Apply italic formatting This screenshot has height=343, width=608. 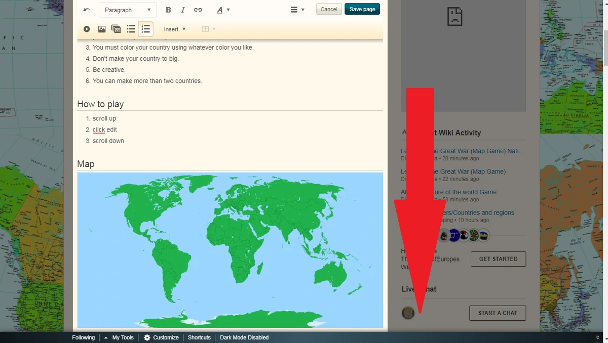(183, 9)
